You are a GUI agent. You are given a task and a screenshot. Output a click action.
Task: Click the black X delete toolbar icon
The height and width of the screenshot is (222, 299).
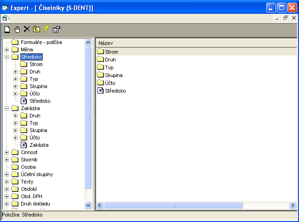pyautogui.click(x=27, y=29)
